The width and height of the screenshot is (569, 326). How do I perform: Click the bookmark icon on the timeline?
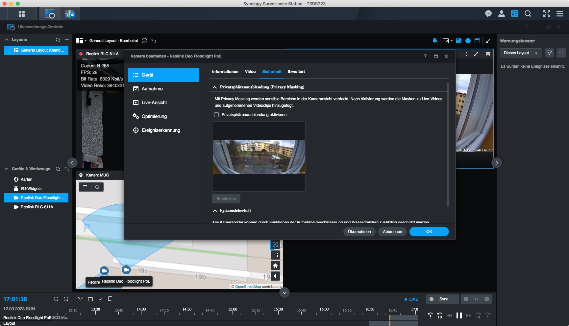110,299
